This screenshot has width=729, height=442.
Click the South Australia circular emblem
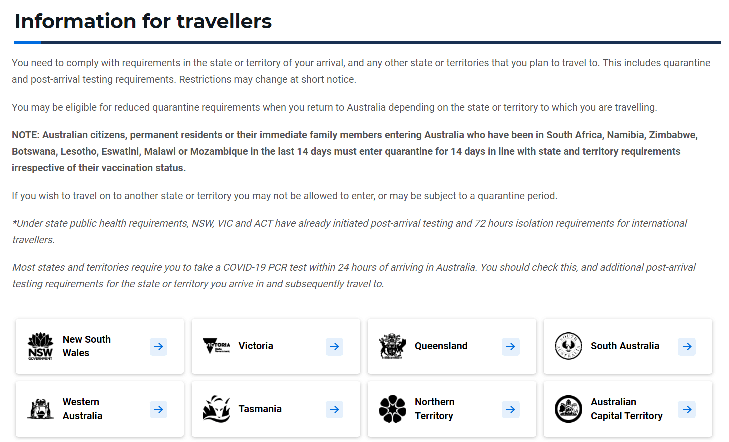pyautogui.click(x=569, y=346)
